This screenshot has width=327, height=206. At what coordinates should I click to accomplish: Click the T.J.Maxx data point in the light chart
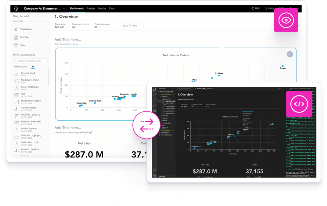(219, 76)
